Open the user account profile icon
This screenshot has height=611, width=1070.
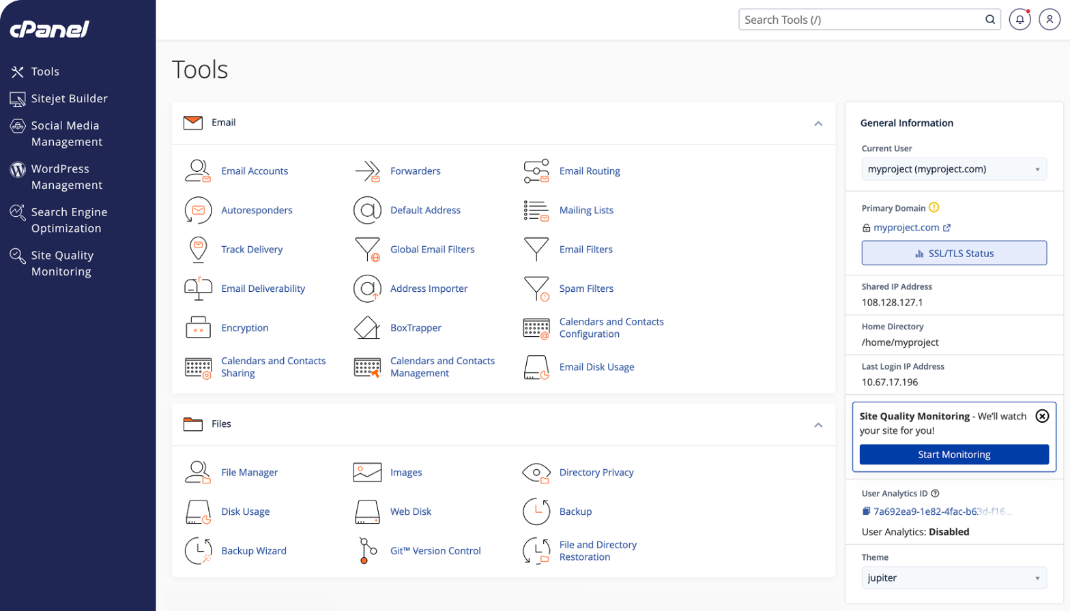click(x=1050, y=20)
